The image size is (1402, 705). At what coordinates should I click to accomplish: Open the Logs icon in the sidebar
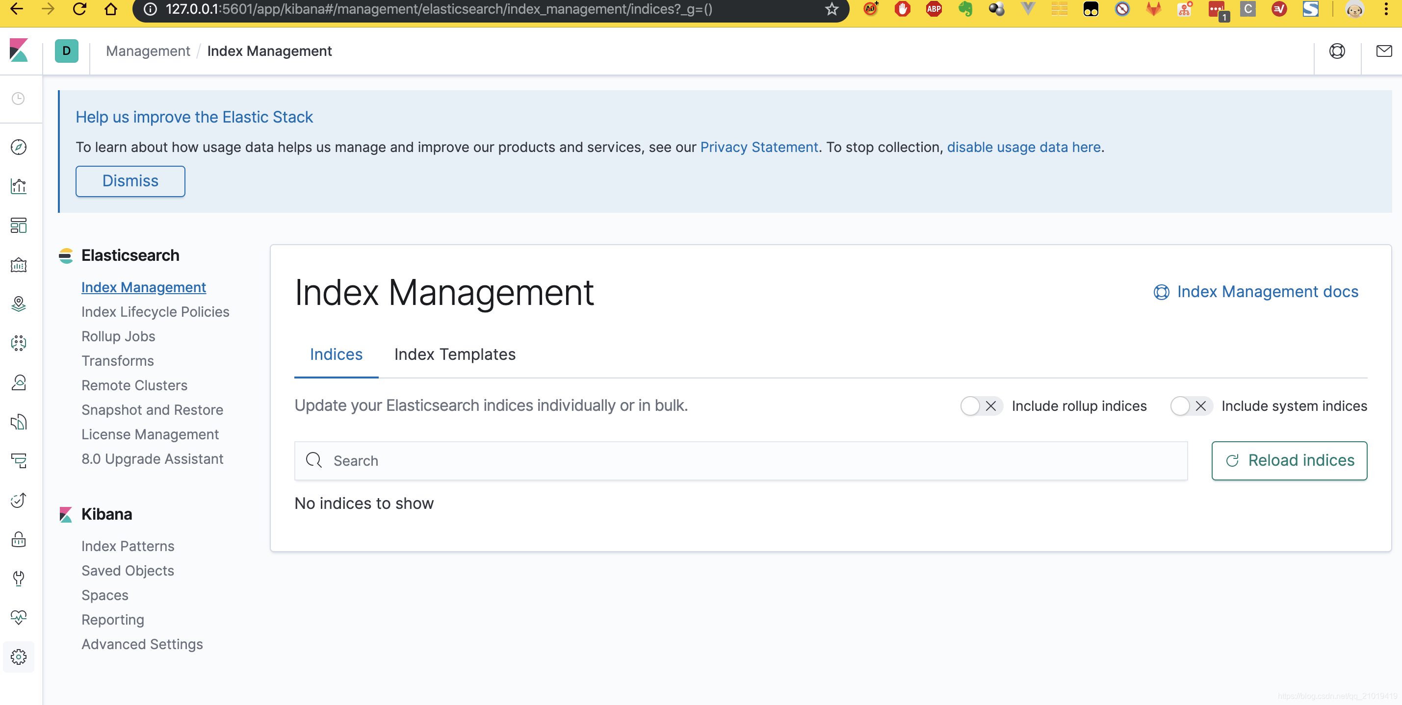[19, 422]
